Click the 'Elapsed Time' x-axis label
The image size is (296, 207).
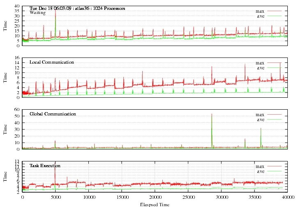[x=154, y=204]
